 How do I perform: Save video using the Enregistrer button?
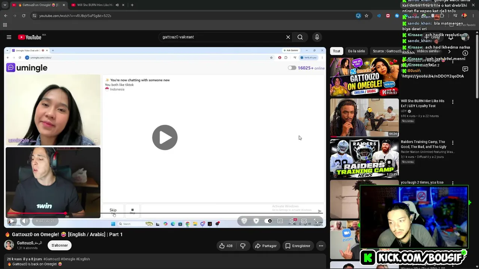pos(298,246)
